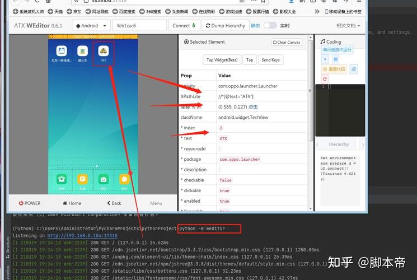This screenshot has height=280, width=417.
Task: Click the ATX WEditor title logo
Action: point(38,26)
